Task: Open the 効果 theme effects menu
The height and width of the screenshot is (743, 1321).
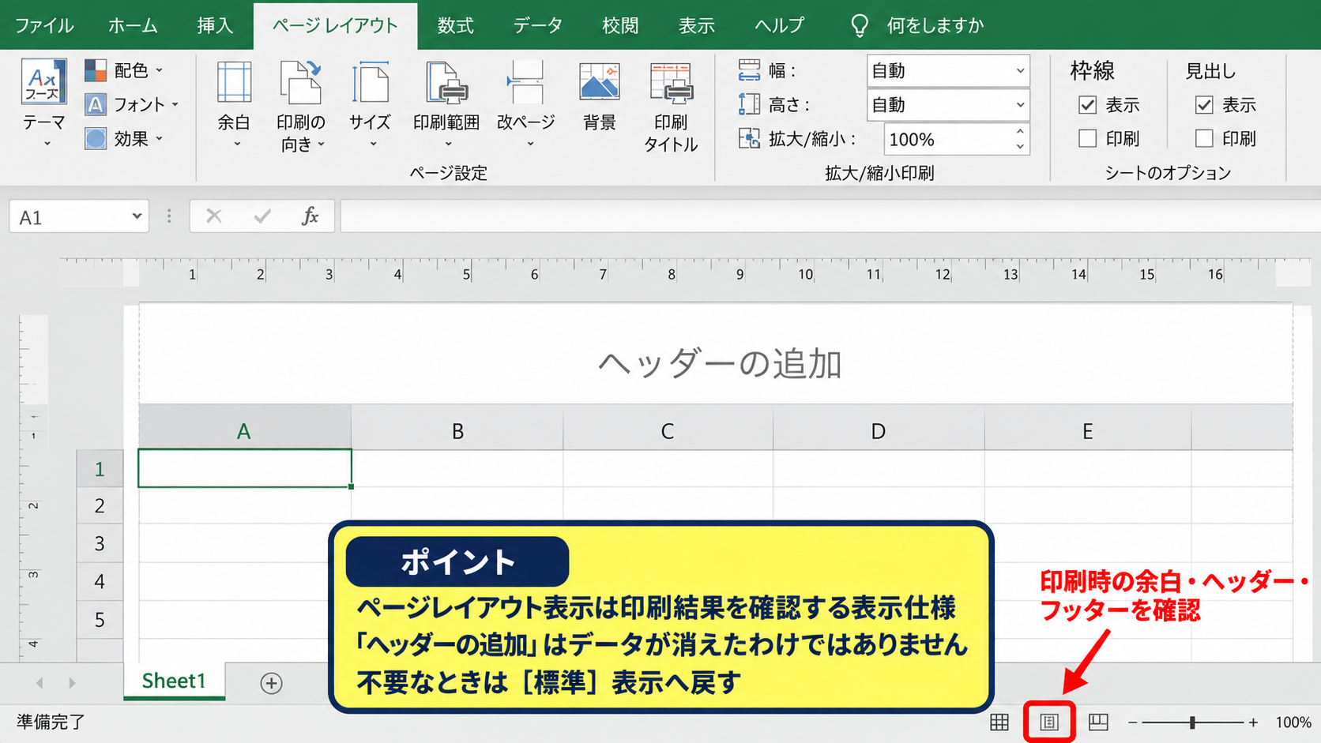Action: coord(124,139)
